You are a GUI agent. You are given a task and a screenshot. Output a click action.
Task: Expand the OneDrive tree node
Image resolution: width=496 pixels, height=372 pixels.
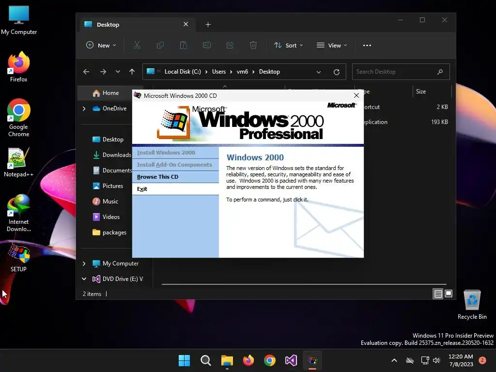pos(84,108)
